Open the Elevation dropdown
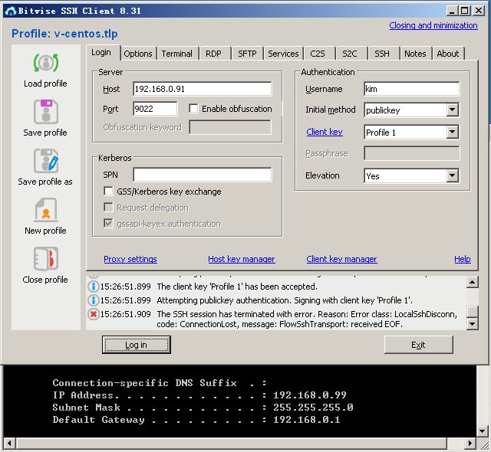This screenshot has width=491, height=452. (452, 175)
